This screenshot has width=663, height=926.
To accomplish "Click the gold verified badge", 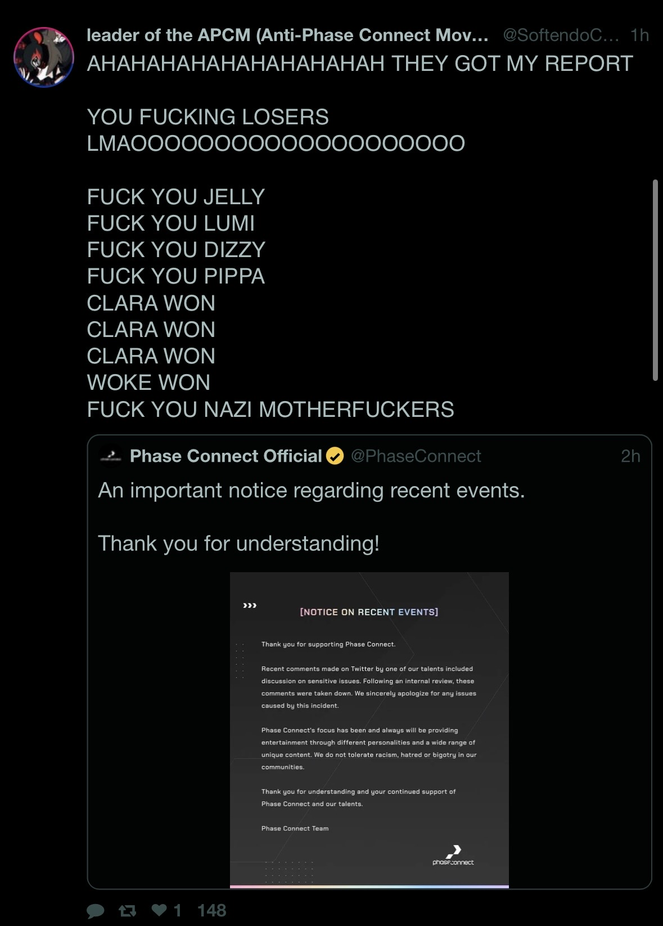I will pos(335,456).
